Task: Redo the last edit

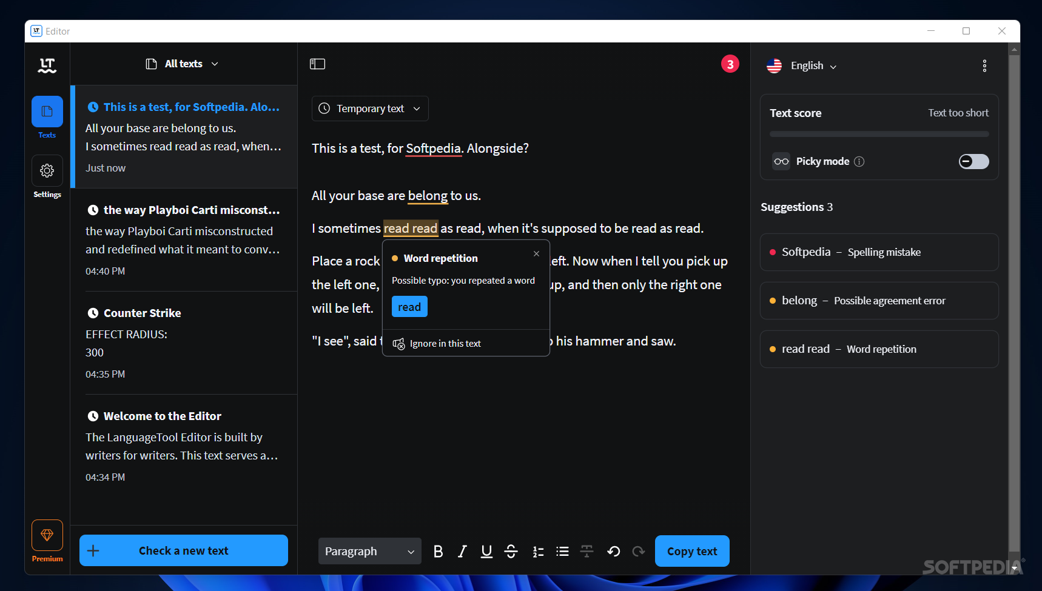Action: [638, 551]
